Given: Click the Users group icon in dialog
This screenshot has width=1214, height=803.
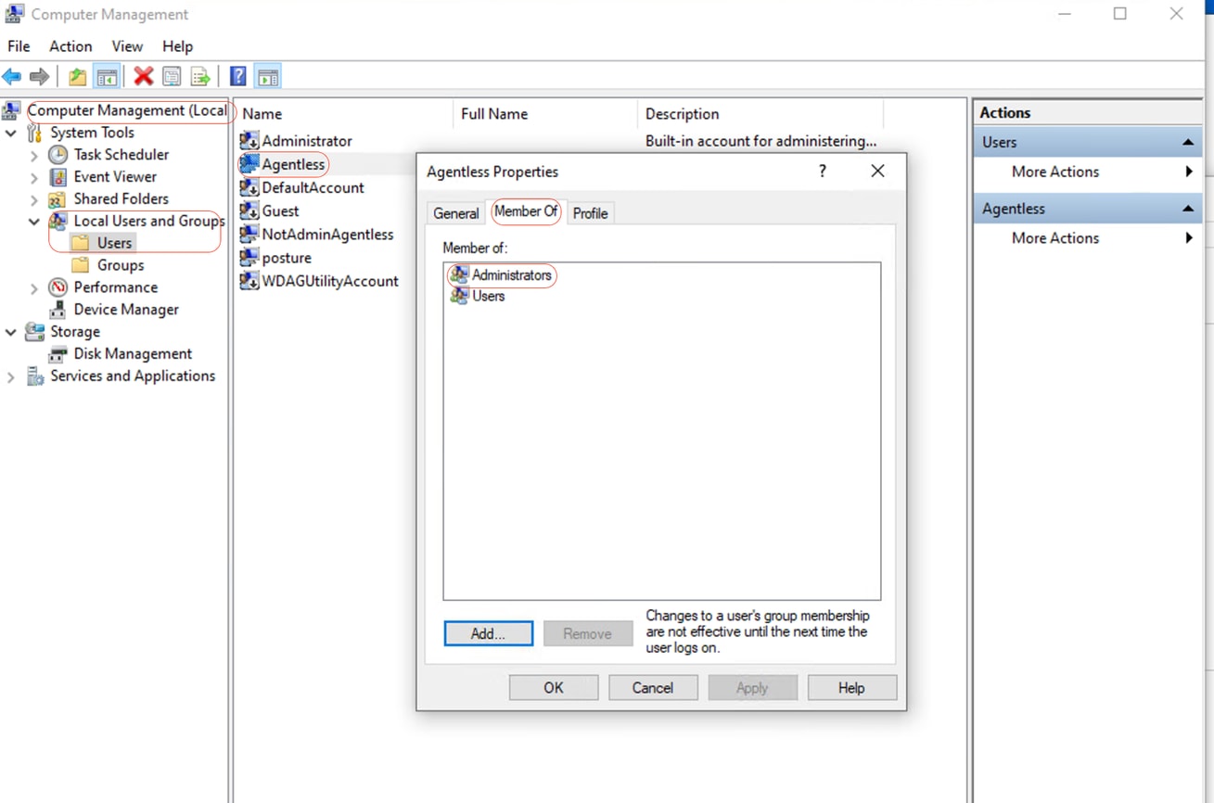Looking at the screenshot, I should click(459, 296).
